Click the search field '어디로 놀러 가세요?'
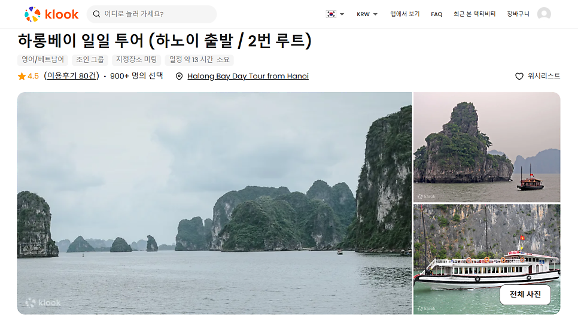Viewport: 578px width, 319px height. pos(151,14)
